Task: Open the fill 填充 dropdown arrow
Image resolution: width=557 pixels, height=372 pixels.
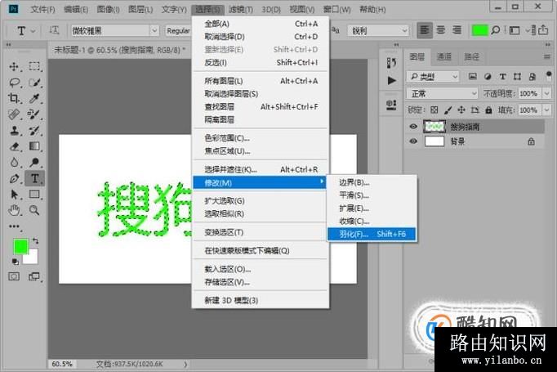Action: tap(546, 110)
